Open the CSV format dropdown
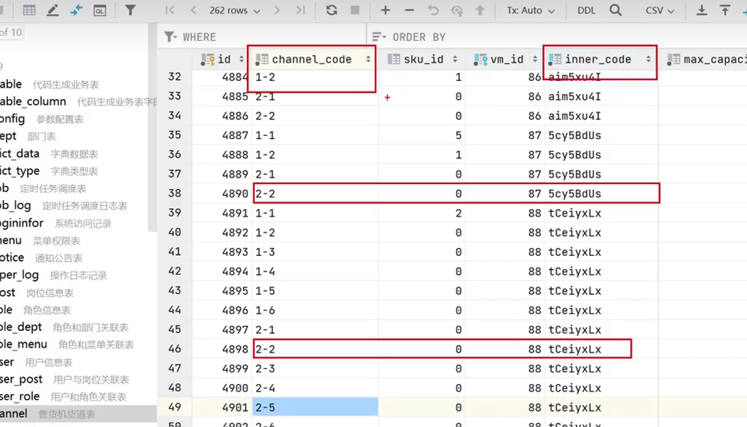The height and width of the screenshot is (427, 747). [659, 10]
